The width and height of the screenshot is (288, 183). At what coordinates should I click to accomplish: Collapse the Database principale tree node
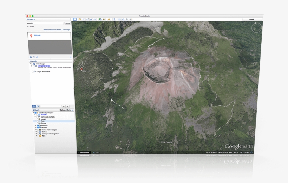pos(33,113)
